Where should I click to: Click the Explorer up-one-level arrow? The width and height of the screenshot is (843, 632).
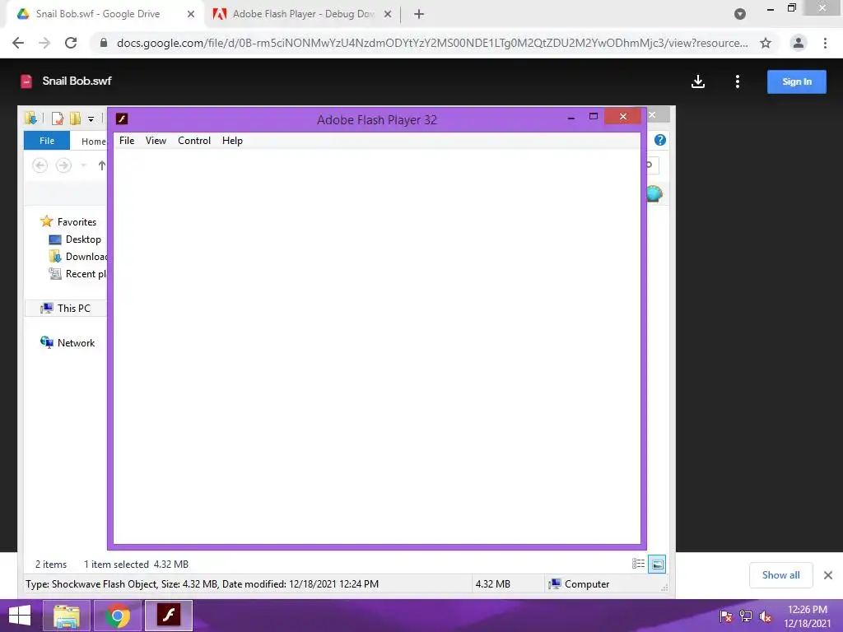click(101, 165)
